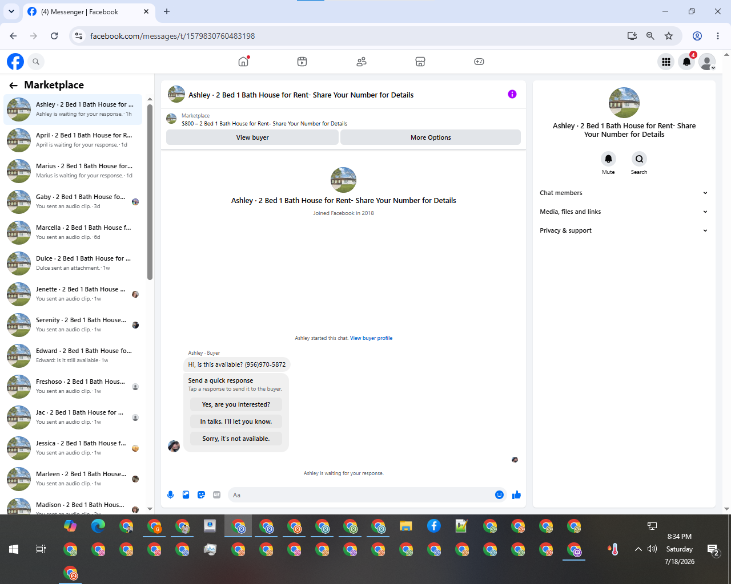Open the tab search dropdown arrow
Screen dimensions: 731x584
[11, 11]
